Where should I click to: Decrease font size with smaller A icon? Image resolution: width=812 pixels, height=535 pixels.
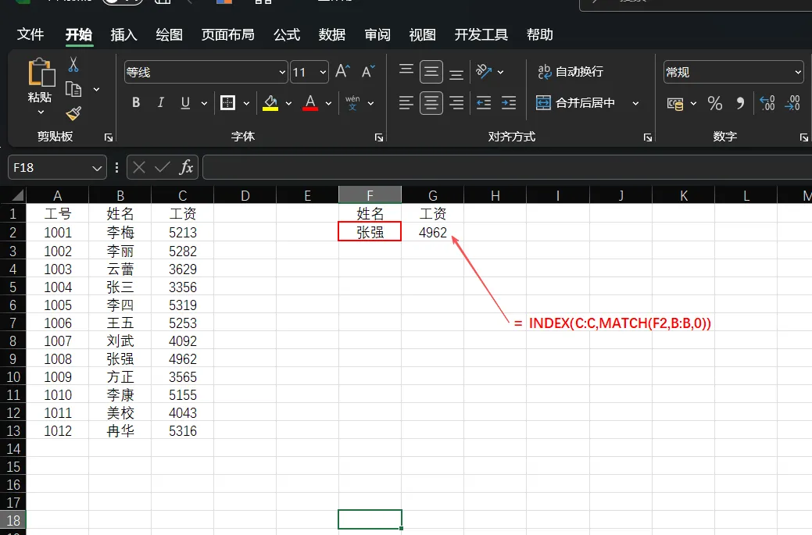pyautogui.click(x=367, y=72)
